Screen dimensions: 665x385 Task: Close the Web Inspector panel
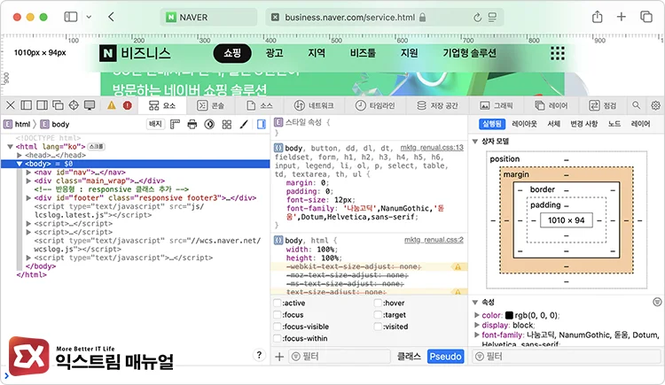[x=11, y=105]
